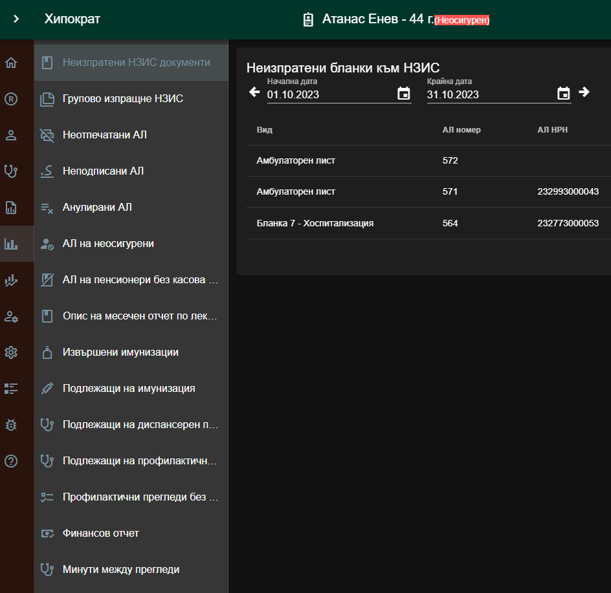
Task: Open Минути между прегледи report
Action: (x=131, y=570)
